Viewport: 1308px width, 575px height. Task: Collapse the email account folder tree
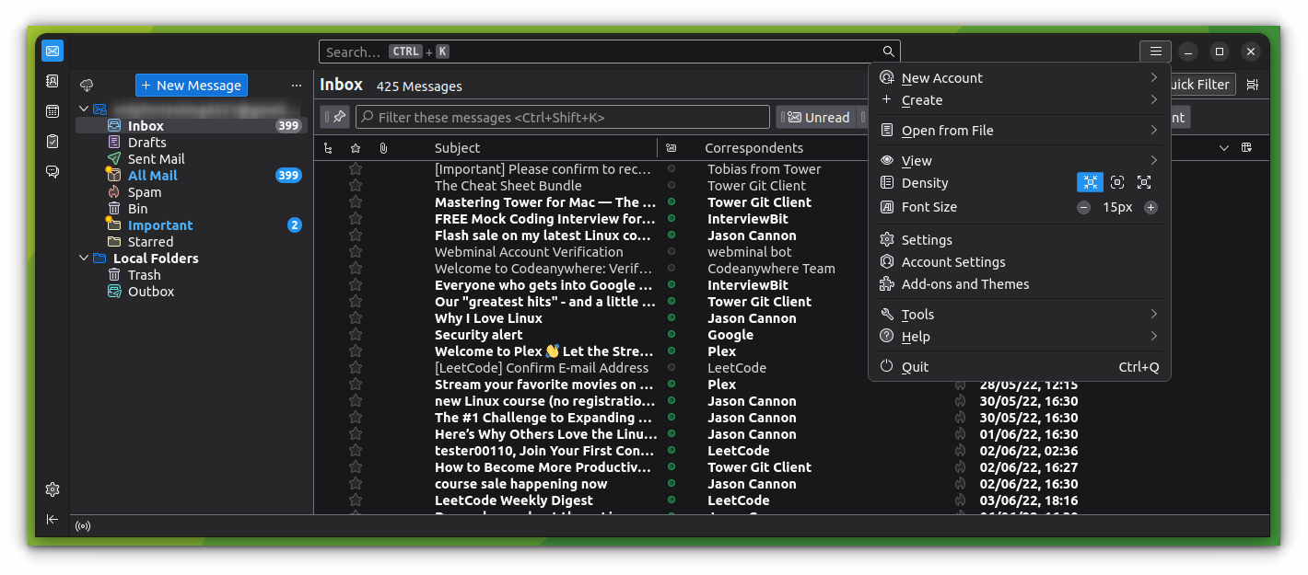(x=84, y=108)
